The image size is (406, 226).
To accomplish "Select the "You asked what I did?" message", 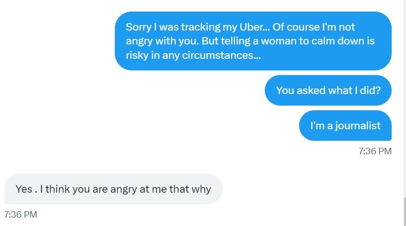I will click(x=328, y=90).
